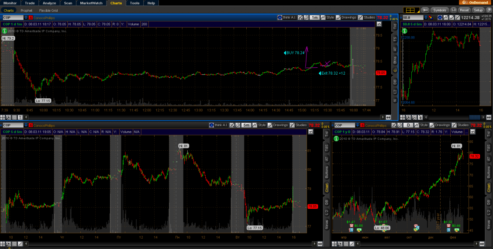Switch to the Trade tab
The width and height of the screenshot is (493, 249).
pos(30,3)
